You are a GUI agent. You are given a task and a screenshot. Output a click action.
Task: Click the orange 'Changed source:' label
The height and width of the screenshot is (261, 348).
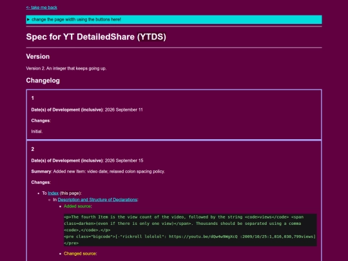point(80,253)
